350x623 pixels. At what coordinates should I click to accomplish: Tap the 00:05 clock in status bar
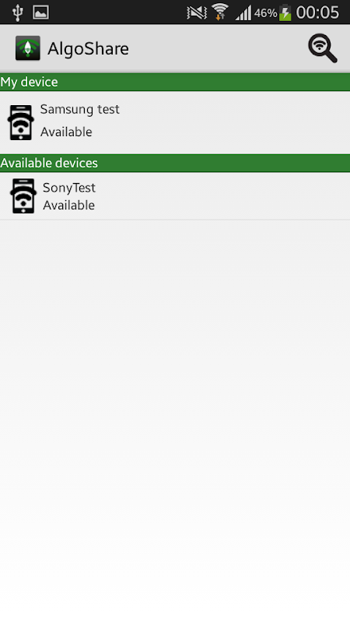point(317,12)
